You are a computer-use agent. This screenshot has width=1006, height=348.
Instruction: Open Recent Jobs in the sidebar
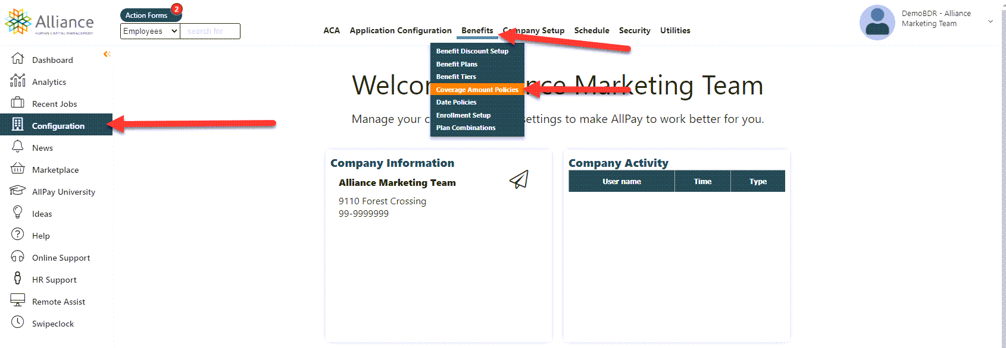point(55,104)
